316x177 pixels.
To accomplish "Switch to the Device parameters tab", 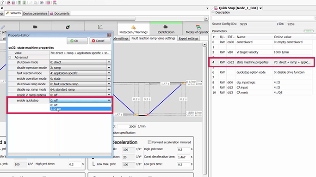I will (35, 13).
